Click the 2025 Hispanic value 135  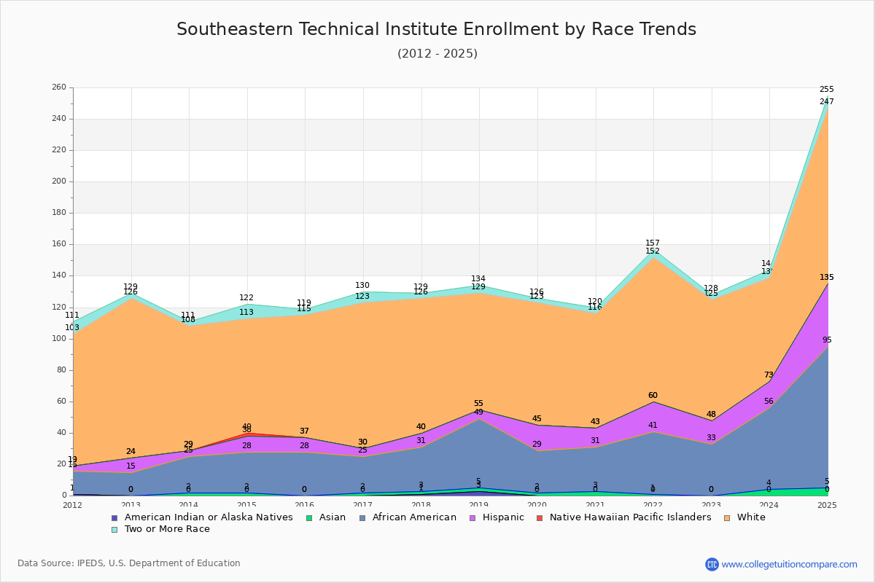827,278
